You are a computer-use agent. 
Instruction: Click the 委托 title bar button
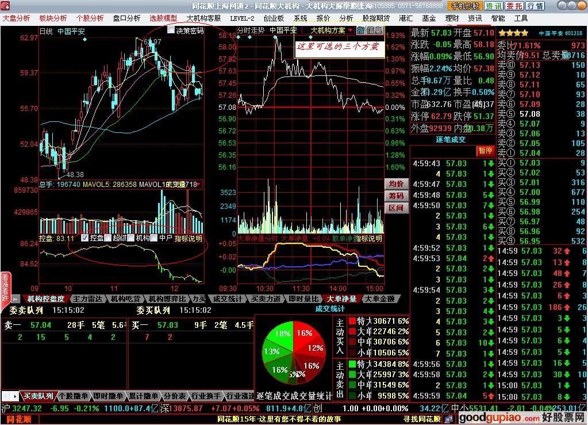[514, 6]
